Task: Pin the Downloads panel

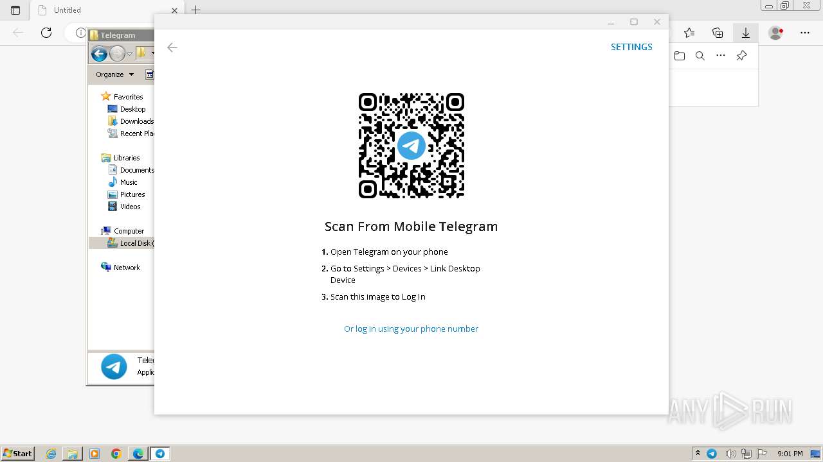Action: [741, 56]
